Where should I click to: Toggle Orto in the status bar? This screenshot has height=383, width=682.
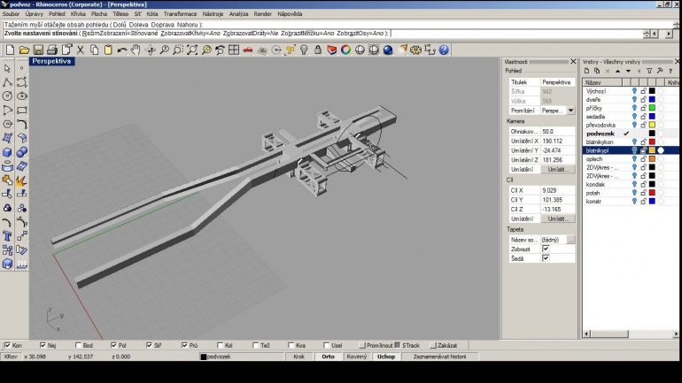(328, 356)
